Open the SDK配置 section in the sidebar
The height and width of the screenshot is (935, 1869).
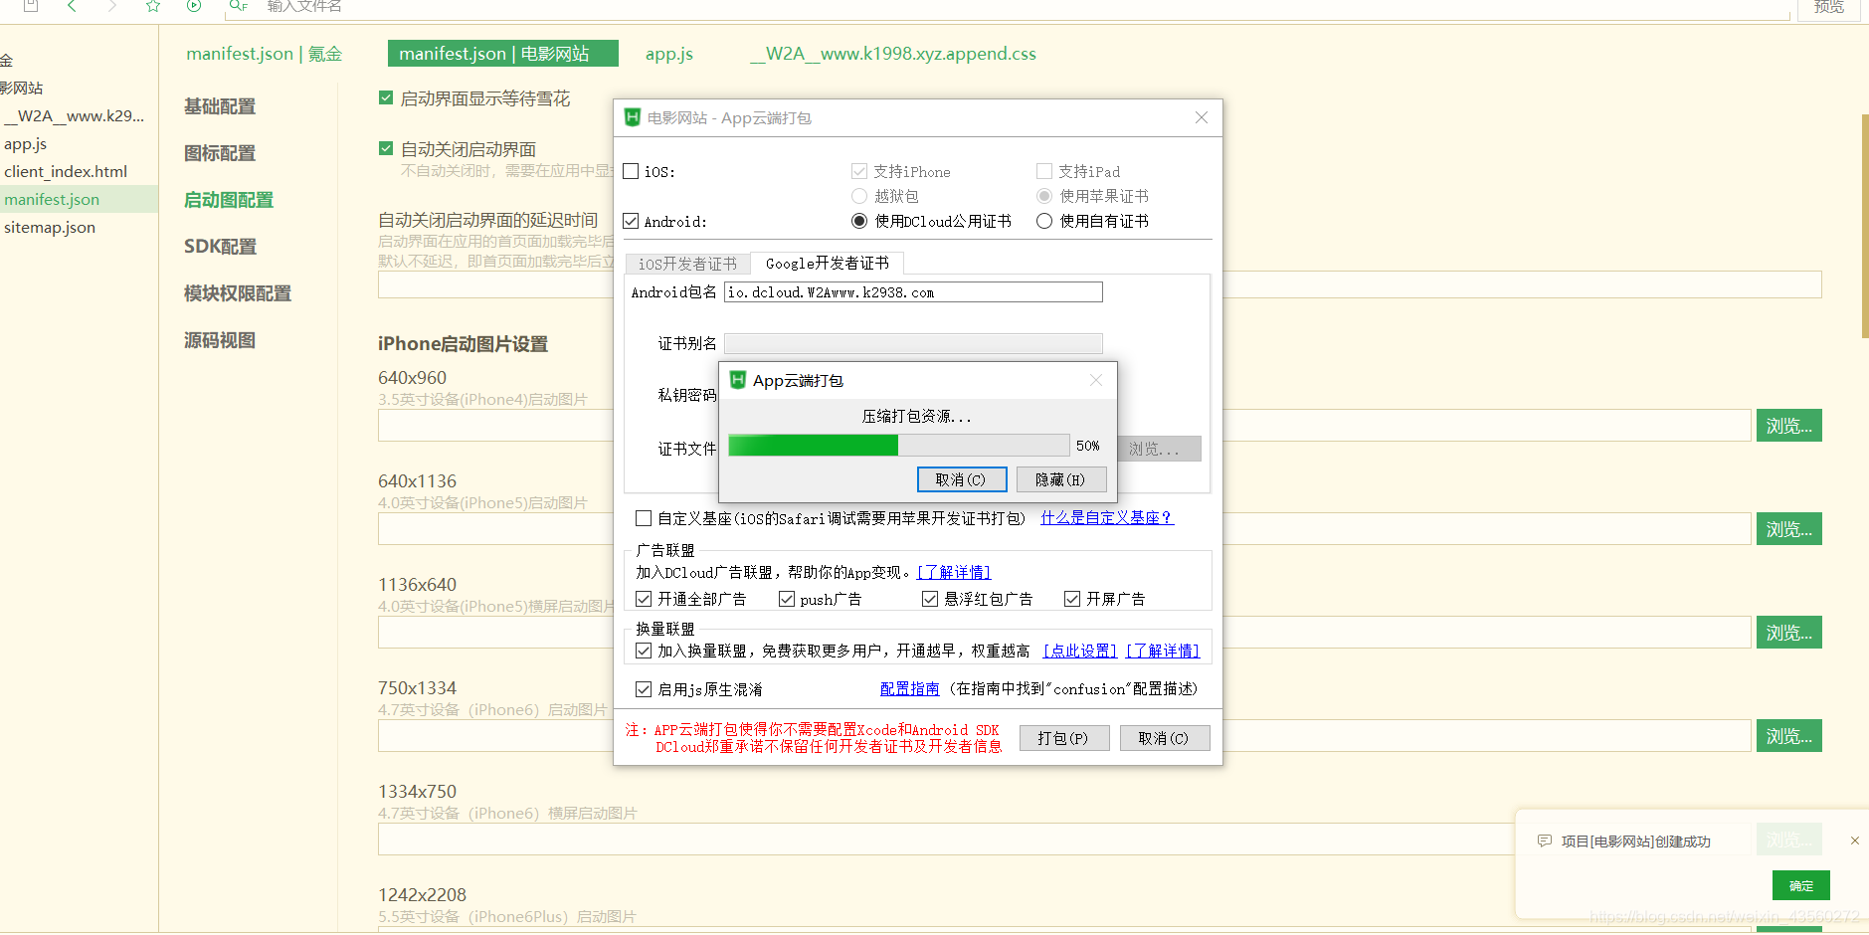[x=219, y=246]
